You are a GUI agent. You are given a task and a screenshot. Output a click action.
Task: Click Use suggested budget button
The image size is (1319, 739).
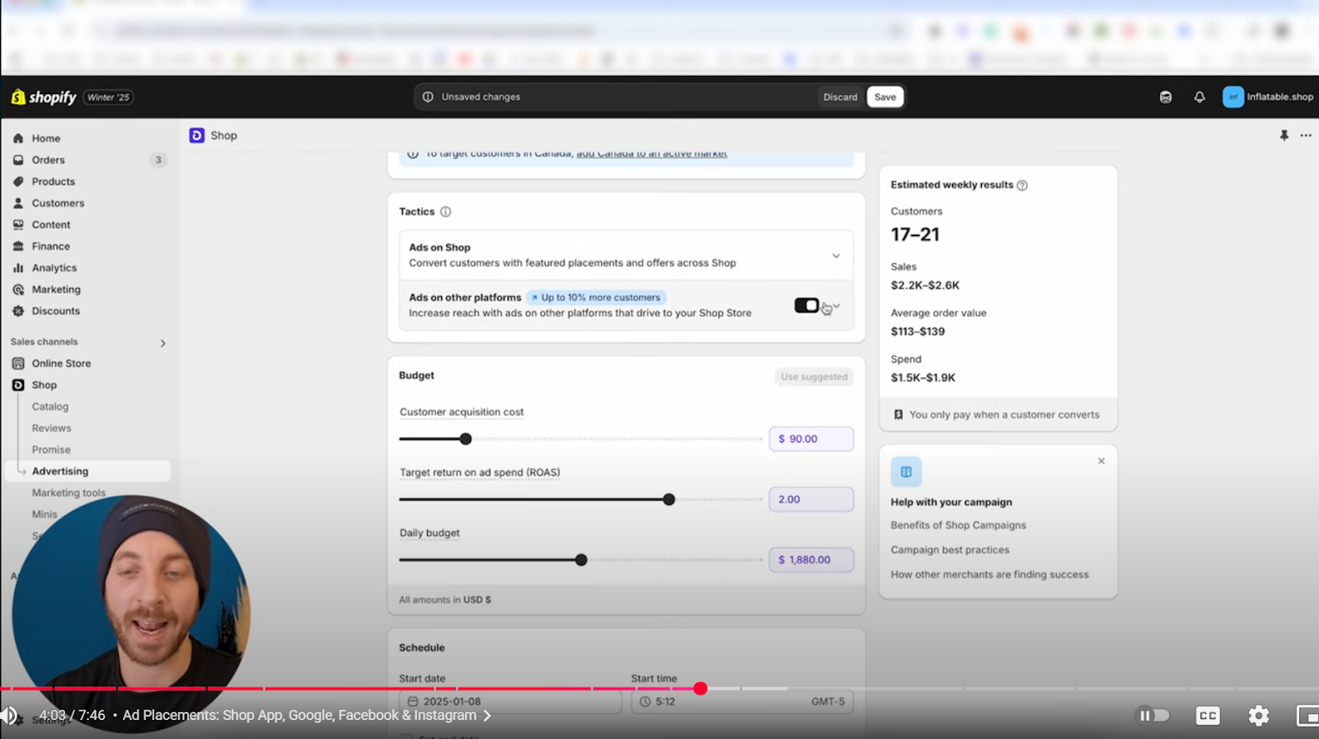pyautogui.click(x=814, y=377)
